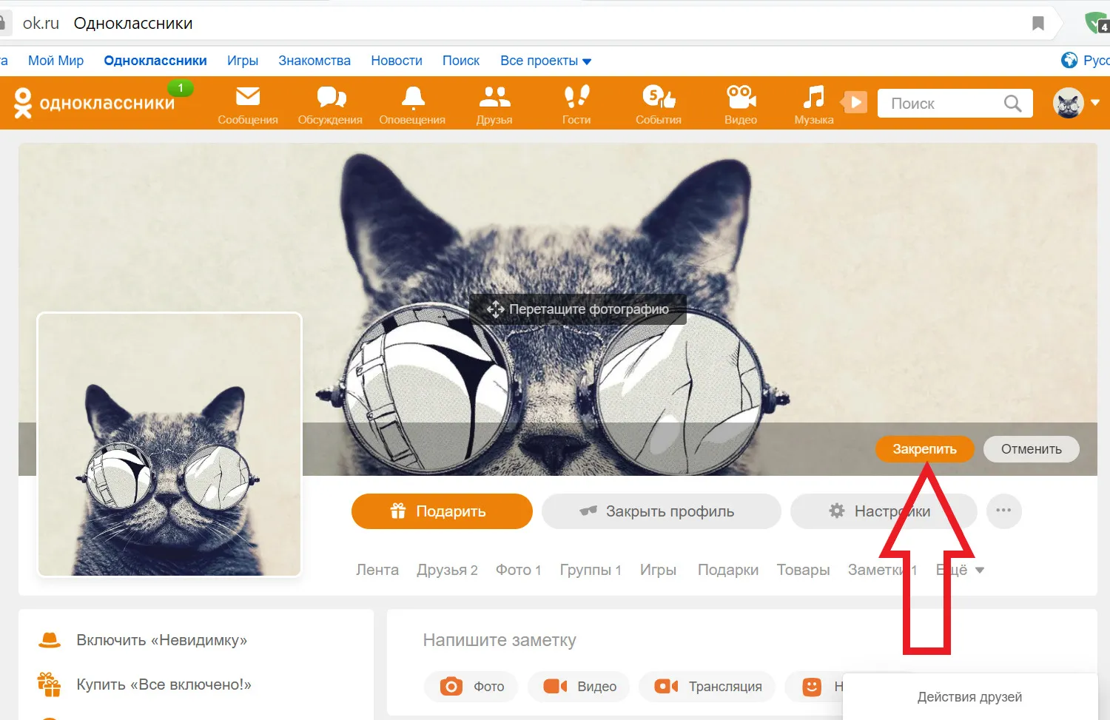This screenshot has height=720, width=1110.
Task: Switch to the Подарки tab
Action: coord(728,570)
